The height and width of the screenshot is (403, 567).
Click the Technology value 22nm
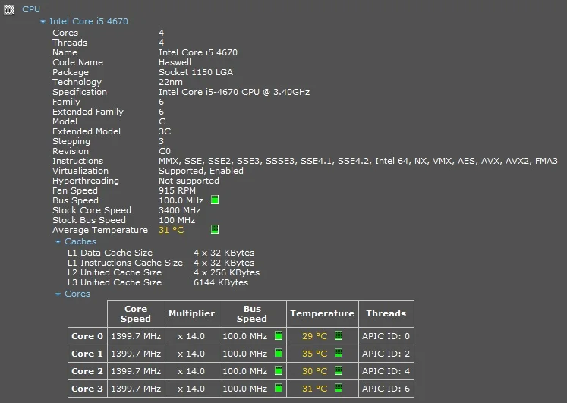(x=171, y=82)
